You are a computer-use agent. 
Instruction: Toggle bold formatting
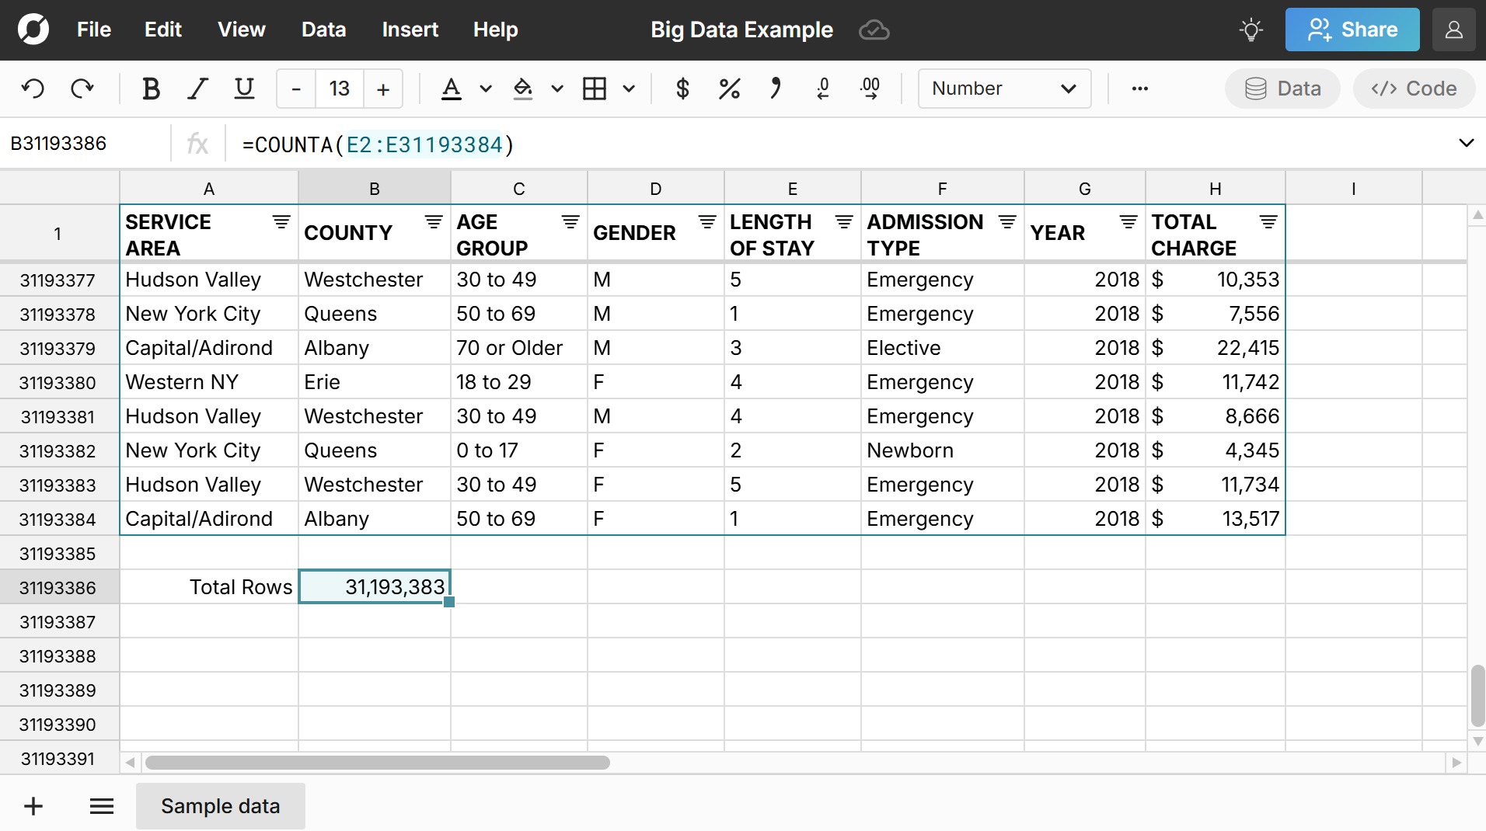pyautogui.click(x=151, y=89)
